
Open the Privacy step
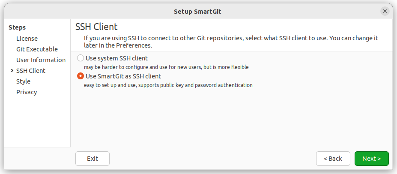click(27, 92)
